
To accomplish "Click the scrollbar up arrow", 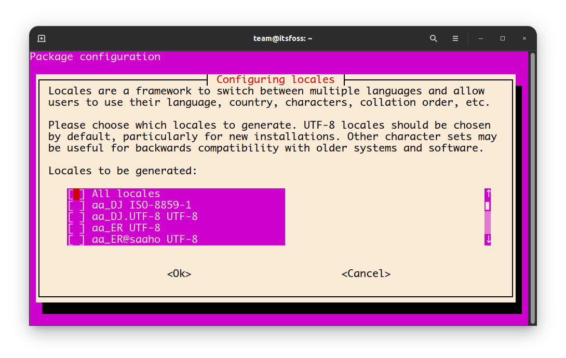I will coord(487,193).
